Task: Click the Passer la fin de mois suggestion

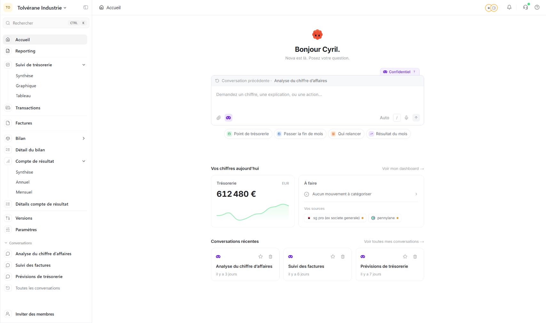Action: pos(300,134)
